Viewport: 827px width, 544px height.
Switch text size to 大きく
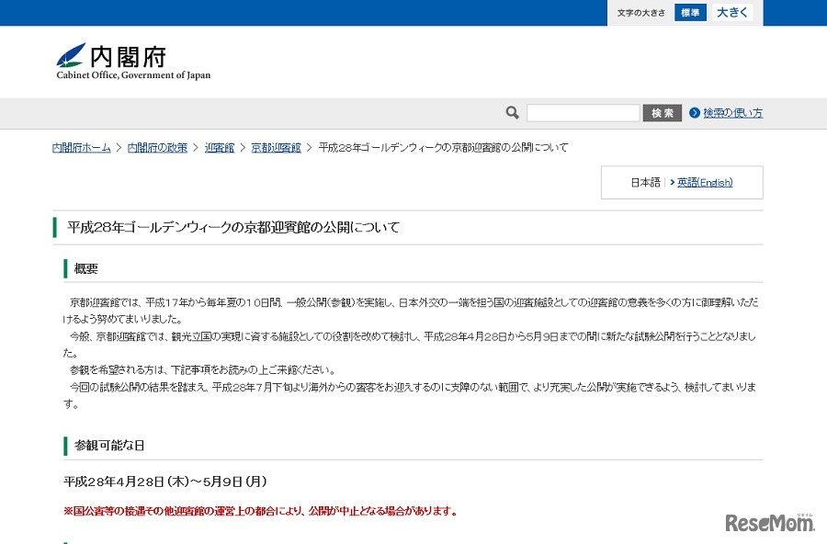point(731,13)
